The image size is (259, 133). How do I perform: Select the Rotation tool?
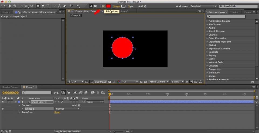coord(22,6)
